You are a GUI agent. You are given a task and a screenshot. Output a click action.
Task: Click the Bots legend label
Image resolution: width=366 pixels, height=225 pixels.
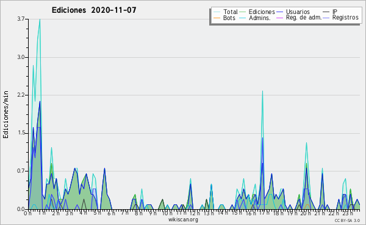229,18
